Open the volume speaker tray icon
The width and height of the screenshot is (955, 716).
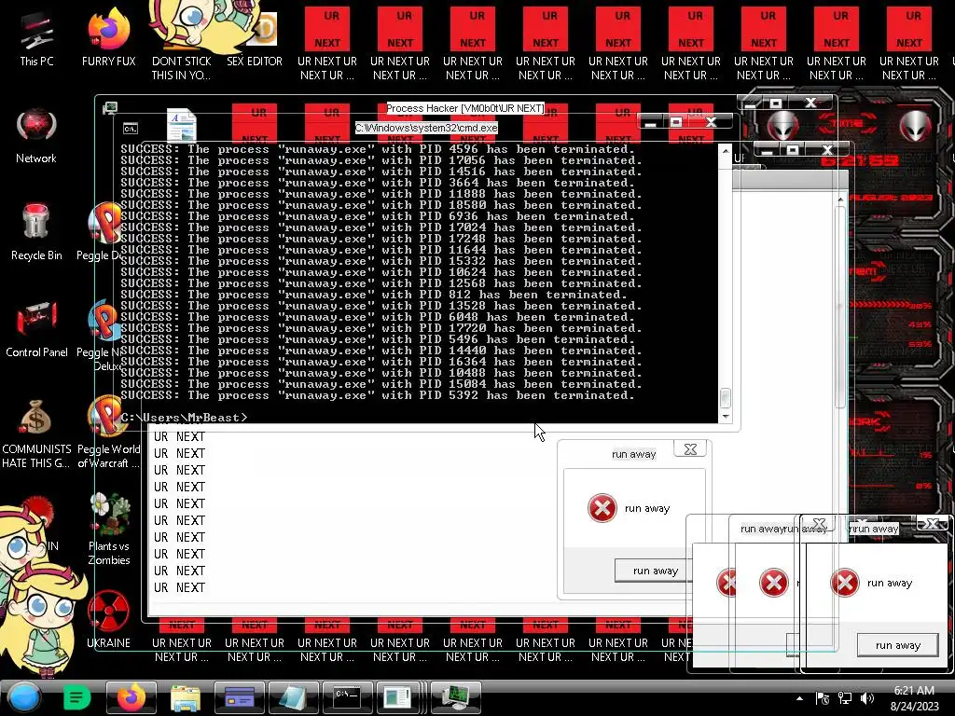(x=866, y=698)
